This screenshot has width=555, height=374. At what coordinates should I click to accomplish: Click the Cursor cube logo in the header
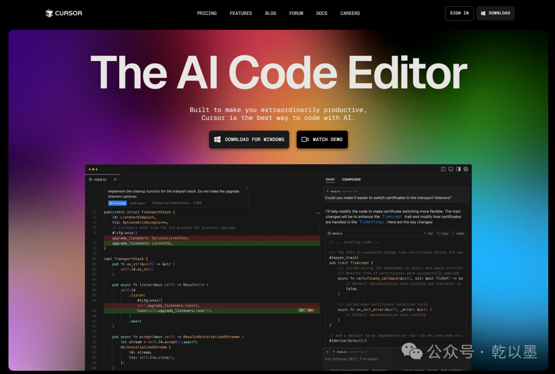pyautogui.click(x=49, y=13)
